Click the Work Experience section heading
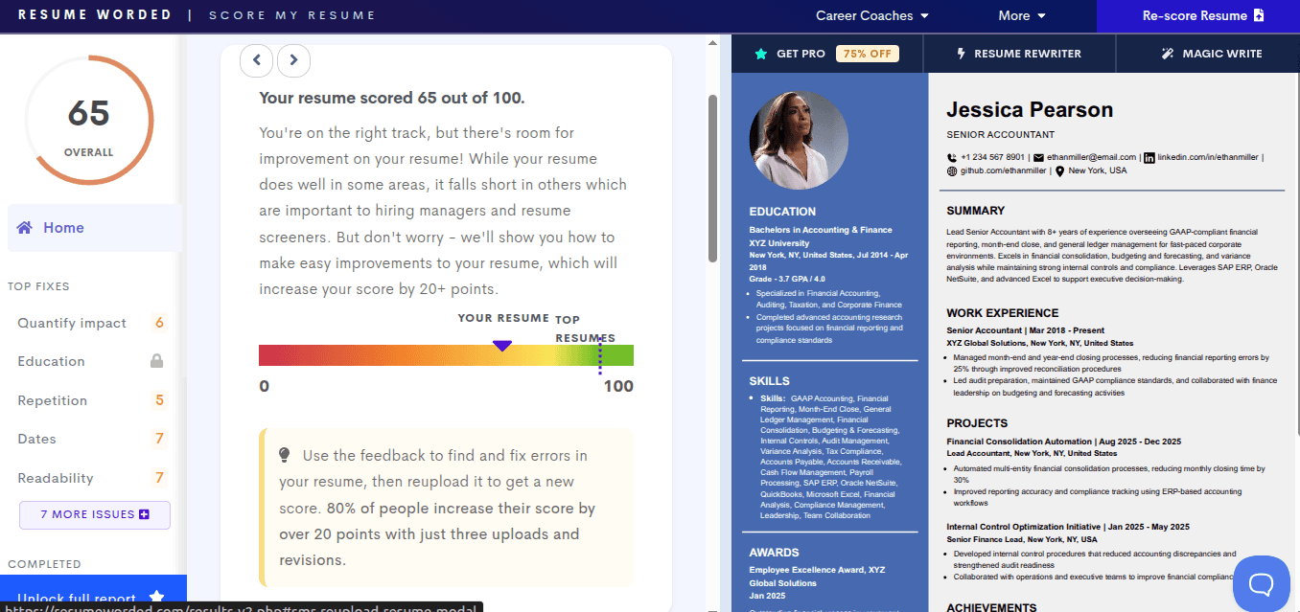Image resolution: width=1300 pixels, height=612 pixels. (x=1002, y=313)
